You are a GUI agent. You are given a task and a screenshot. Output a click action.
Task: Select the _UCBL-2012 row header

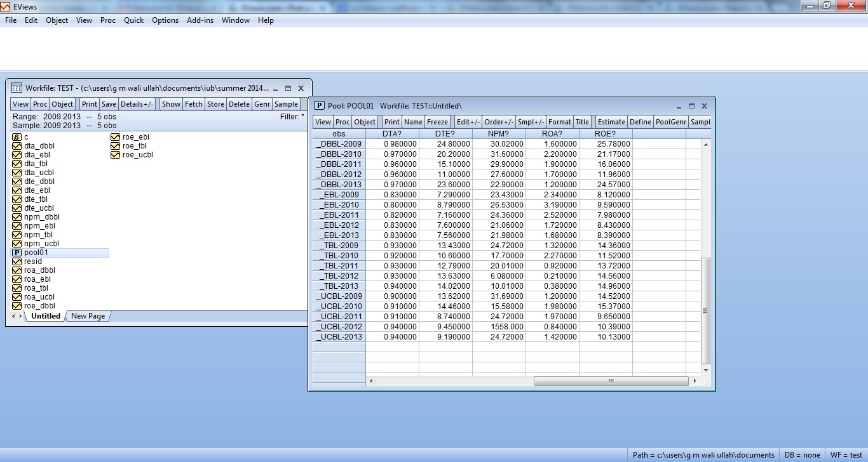coord(339,327)
